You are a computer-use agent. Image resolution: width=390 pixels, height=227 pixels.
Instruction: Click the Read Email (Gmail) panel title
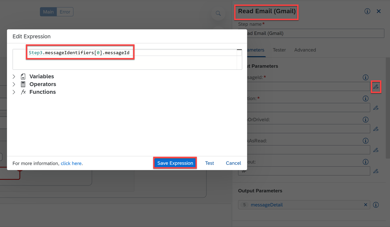click(267, 11)
